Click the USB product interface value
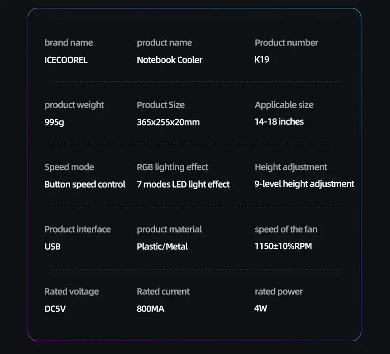The image size is (390, 354). [x=52, y=246]
